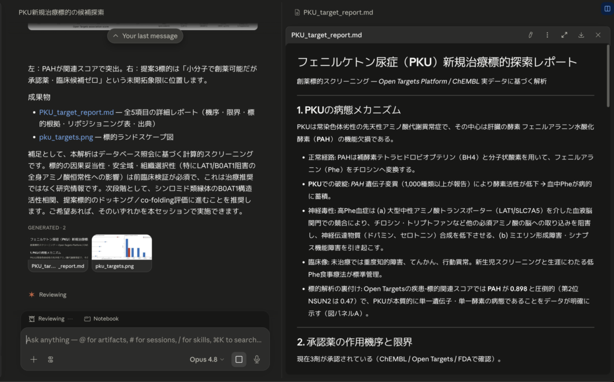Screen dimensions: 614x382
Task: Close the PKU_target_report.md preview panel
Action: (598, 35)
